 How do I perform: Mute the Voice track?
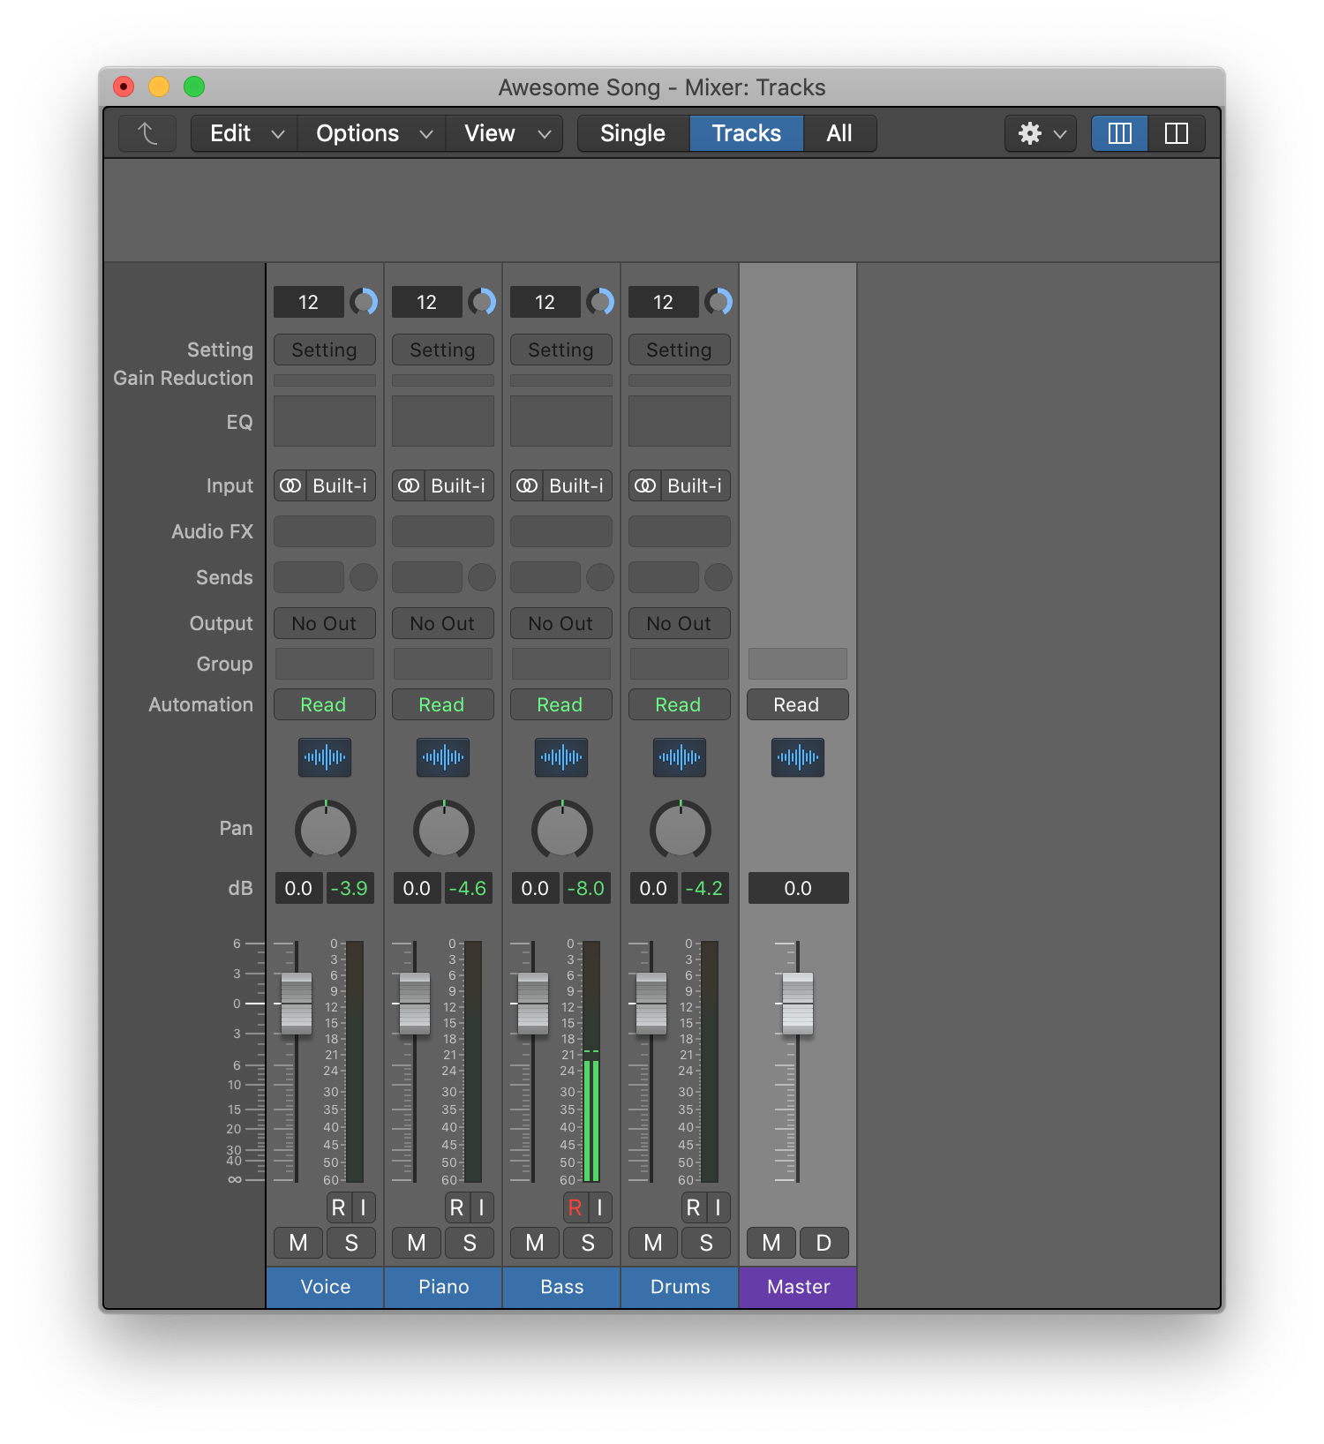298,1243
